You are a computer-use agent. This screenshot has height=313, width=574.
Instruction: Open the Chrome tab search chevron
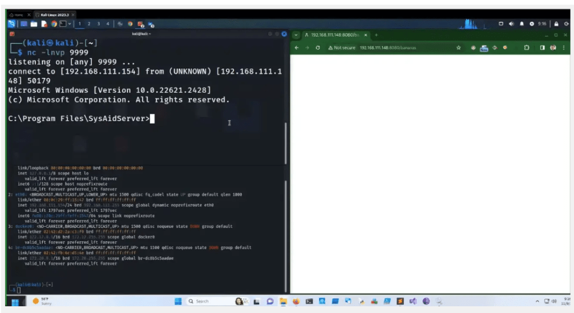296,35
